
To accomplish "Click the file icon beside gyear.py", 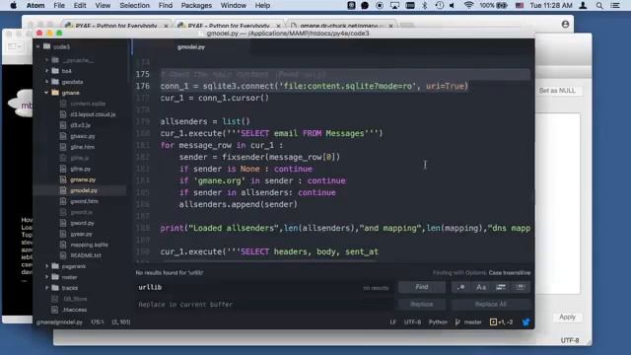I will (x=63, y=234).
